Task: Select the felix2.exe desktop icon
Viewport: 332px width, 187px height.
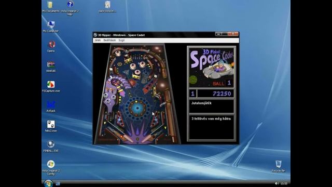Action: click(51, 126)
